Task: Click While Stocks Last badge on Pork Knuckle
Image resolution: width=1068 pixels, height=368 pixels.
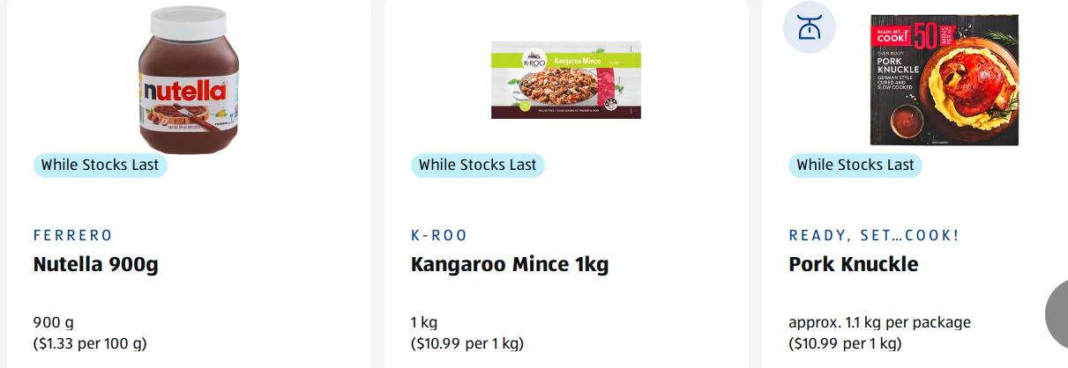Action: tap(855, 165)
